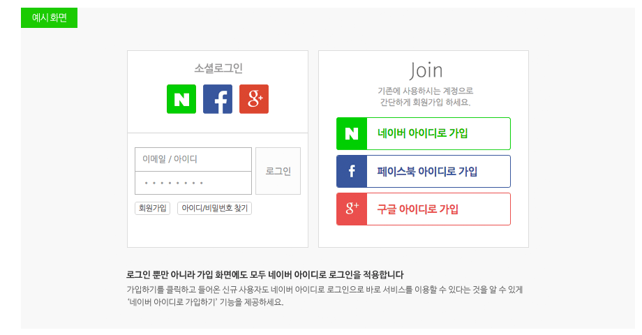
Task: Click the blue Facebook social login icon
Action: click(x=218, y=99)
